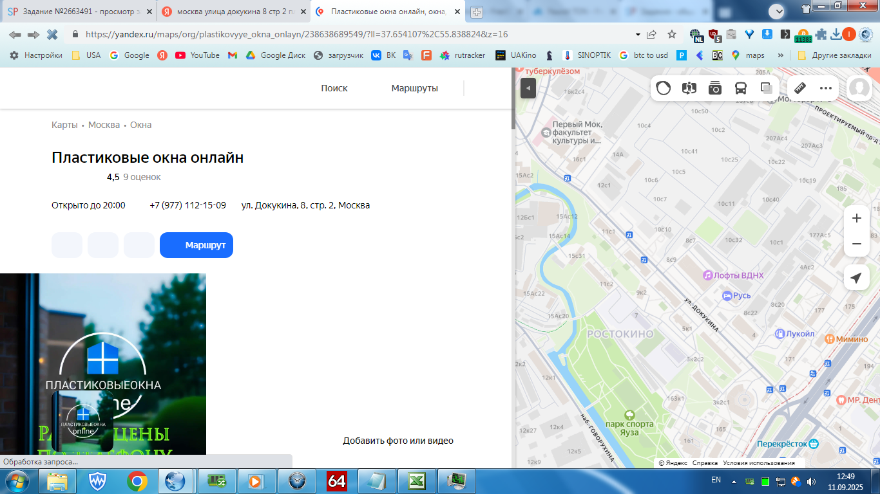The height and width of the screenshot is (494, 880).
Task: Call phone number +7 (977) 112-15-09
Action: click(x=187, y=205)
